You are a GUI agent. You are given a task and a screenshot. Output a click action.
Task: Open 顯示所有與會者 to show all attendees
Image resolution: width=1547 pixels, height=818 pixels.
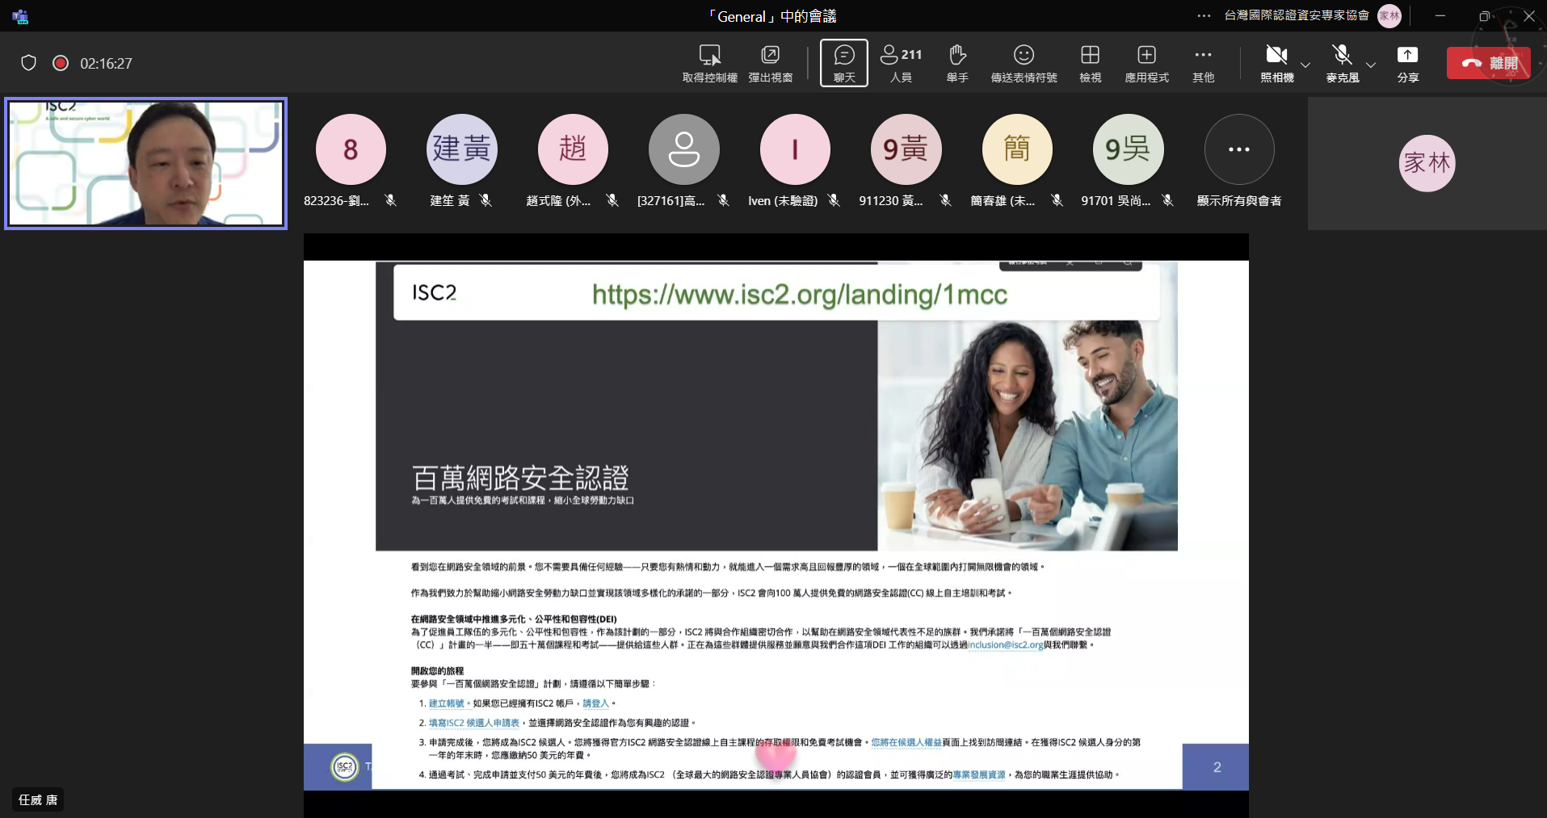point(1238,150)
